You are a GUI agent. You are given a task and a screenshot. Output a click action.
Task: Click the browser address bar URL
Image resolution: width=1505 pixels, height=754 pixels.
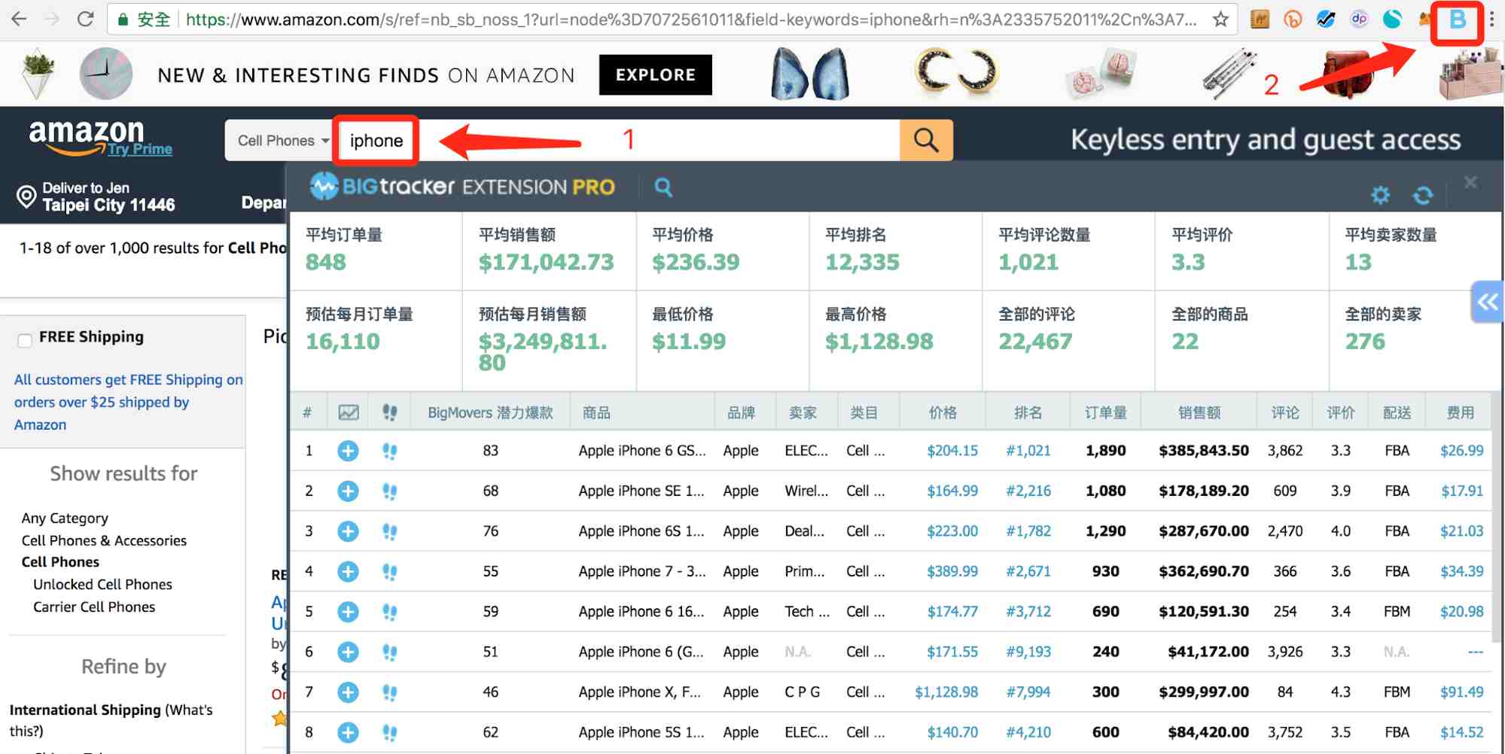tap(690, 19)
